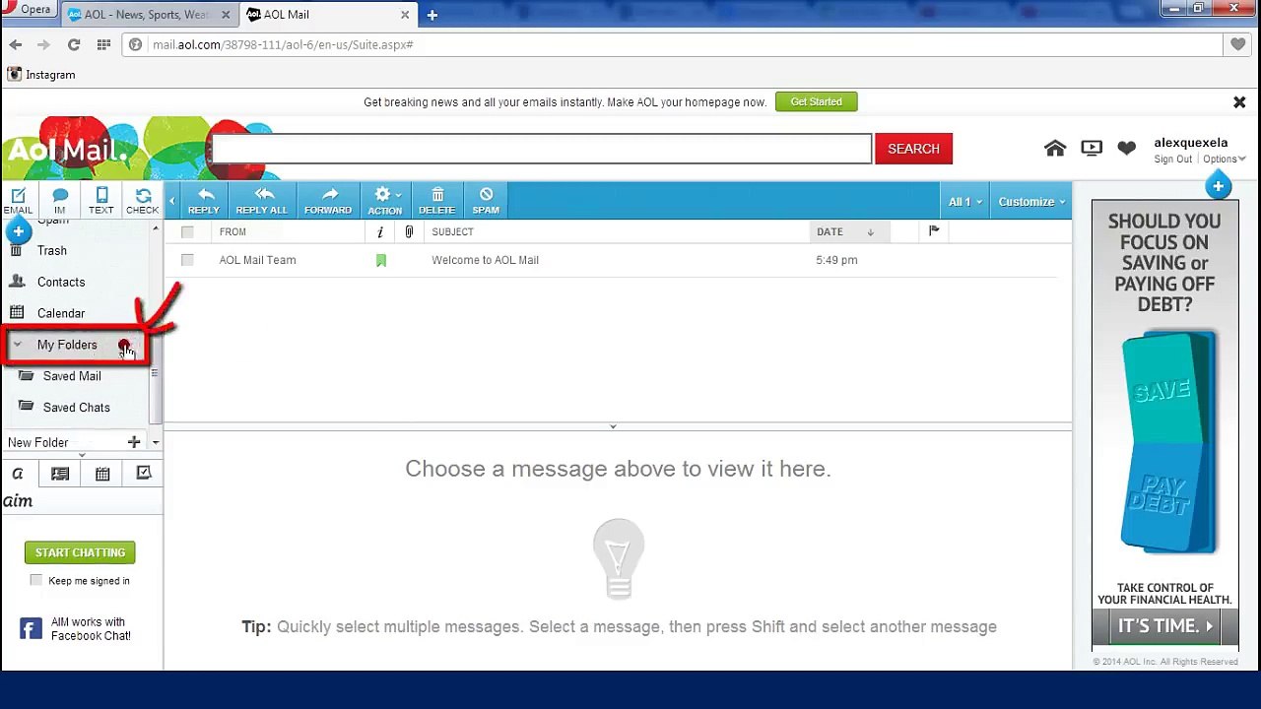Forward the message using Forward icon
The width and height of the screenshot is (1261, 709).
coord(328,201)
